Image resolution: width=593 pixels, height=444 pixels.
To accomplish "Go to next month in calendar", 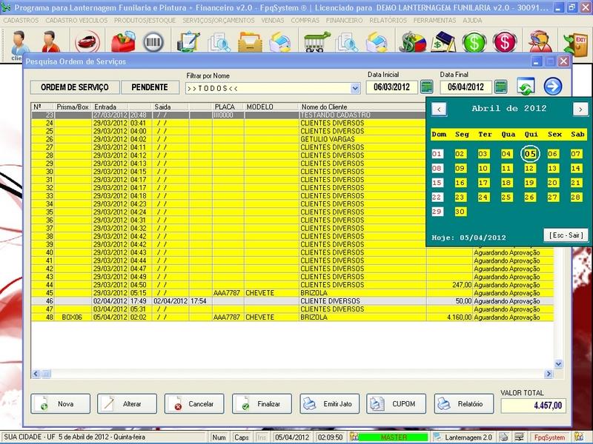I will click(x=580, y=109).
